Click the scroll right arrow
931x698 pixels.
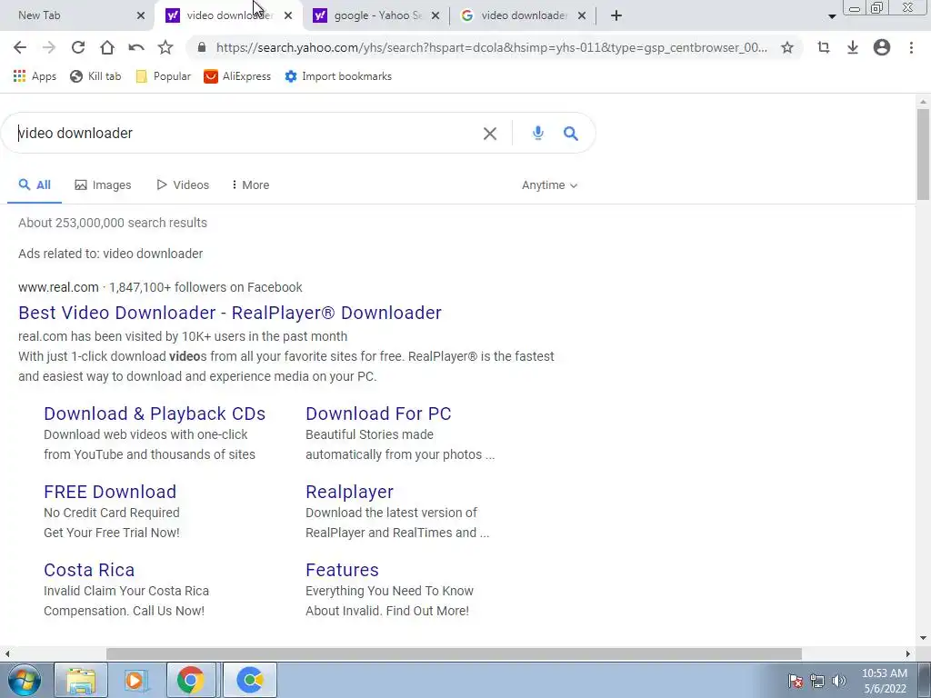tap(908, 653)
